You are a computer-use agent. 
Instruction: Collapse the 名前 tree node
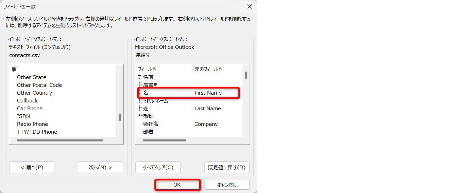pos(139,77)
